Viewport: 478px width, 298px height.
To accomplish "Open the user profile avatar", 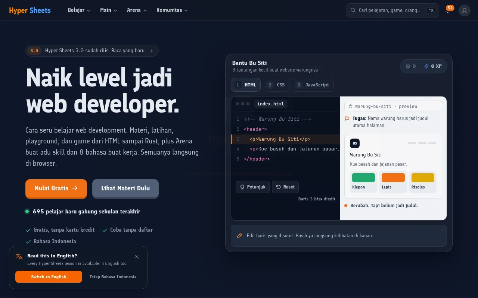I will [x=465, y=10].
